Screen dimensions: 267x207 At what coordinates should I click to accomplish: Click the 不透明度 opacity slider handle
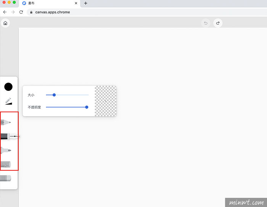[x=87, y=107]
